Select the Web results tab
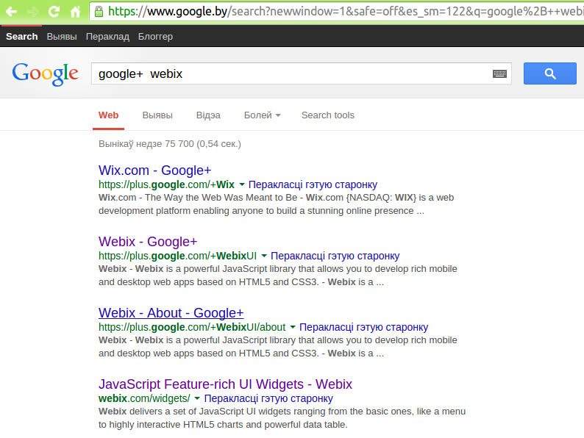Viewport: 584px width, 438px height. tap(108, 115)
